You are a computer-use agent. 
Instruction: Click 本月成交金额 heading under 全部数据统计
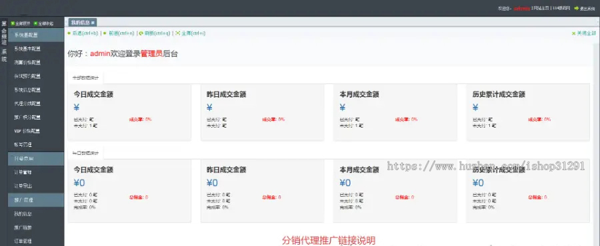(359, 94)
